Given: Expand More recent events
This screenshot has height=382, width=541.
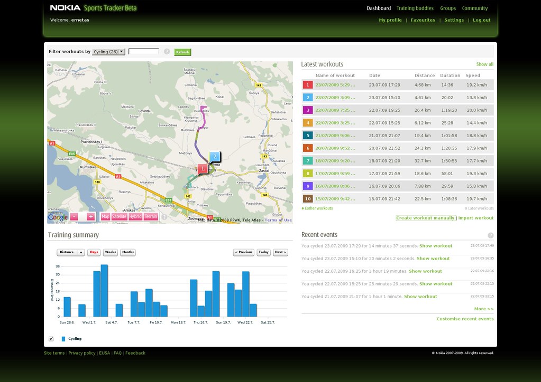Looking at the screenshot, I should pyautogui.click(x=484, y=309).
